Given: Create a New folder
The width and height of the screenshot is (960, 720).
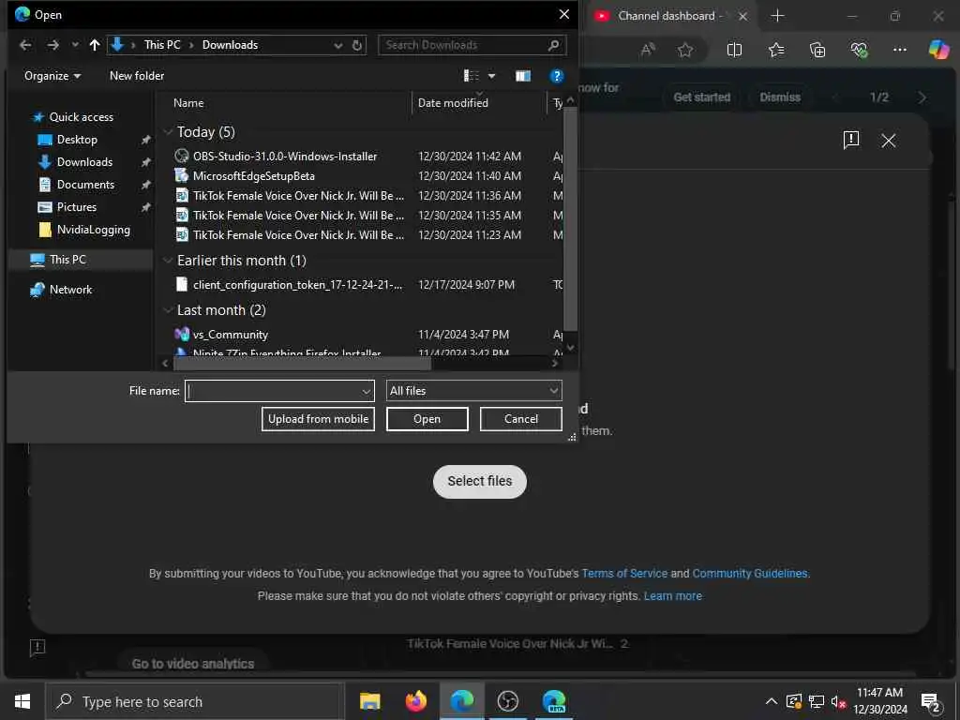Looking at the screenshot, I should 137,76.
